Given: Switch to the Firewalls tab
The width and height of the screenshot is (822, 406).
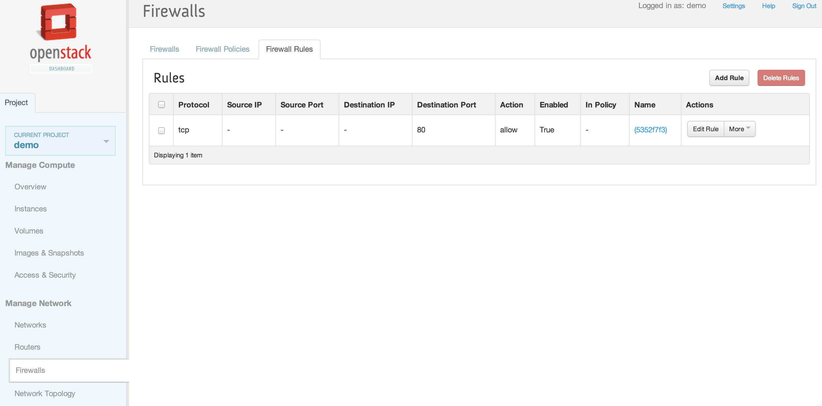Looking at the screenshot, I should click(x=164, y=49).
